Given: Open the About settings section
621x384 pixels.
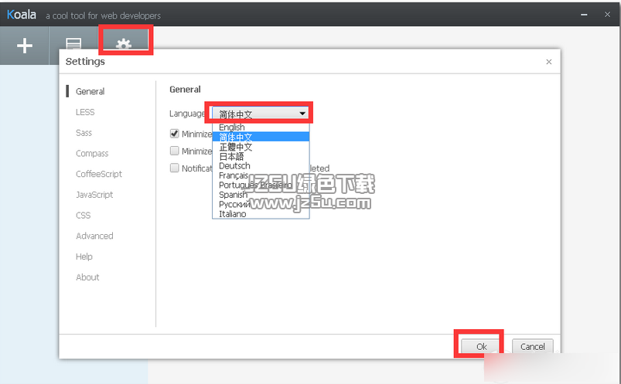Looking at the screenshot, I should coord(87,277).
